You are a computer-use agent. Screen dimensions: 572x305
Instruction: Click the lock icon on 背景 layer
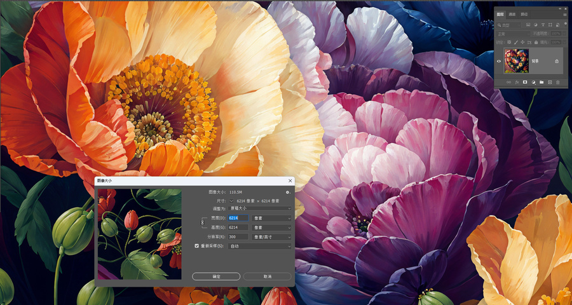(x=557, y=61)
